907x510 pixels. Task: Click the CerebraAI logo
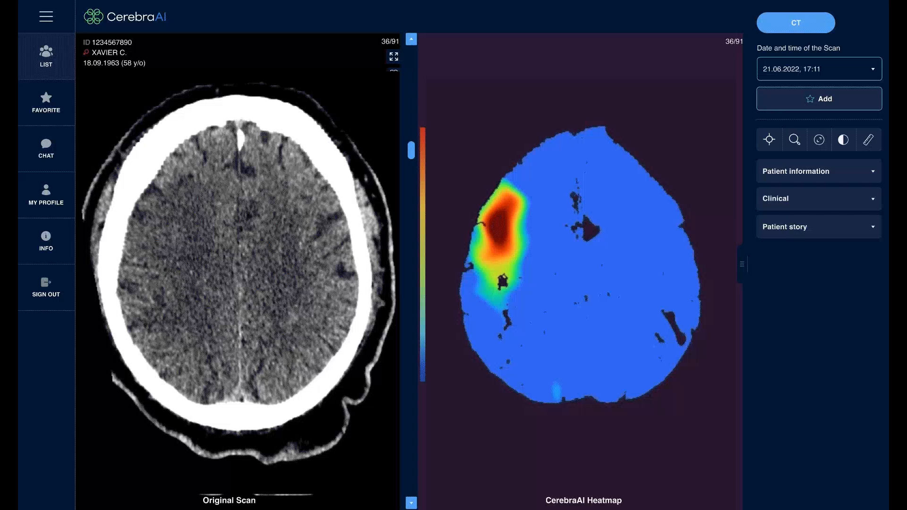pyautogui.click(x=125, y=17)
